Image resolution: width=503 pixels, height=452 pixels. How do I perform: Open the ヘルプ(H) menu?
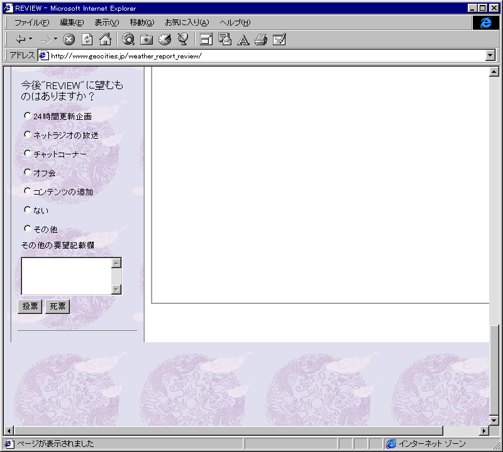tap(235, 23)
